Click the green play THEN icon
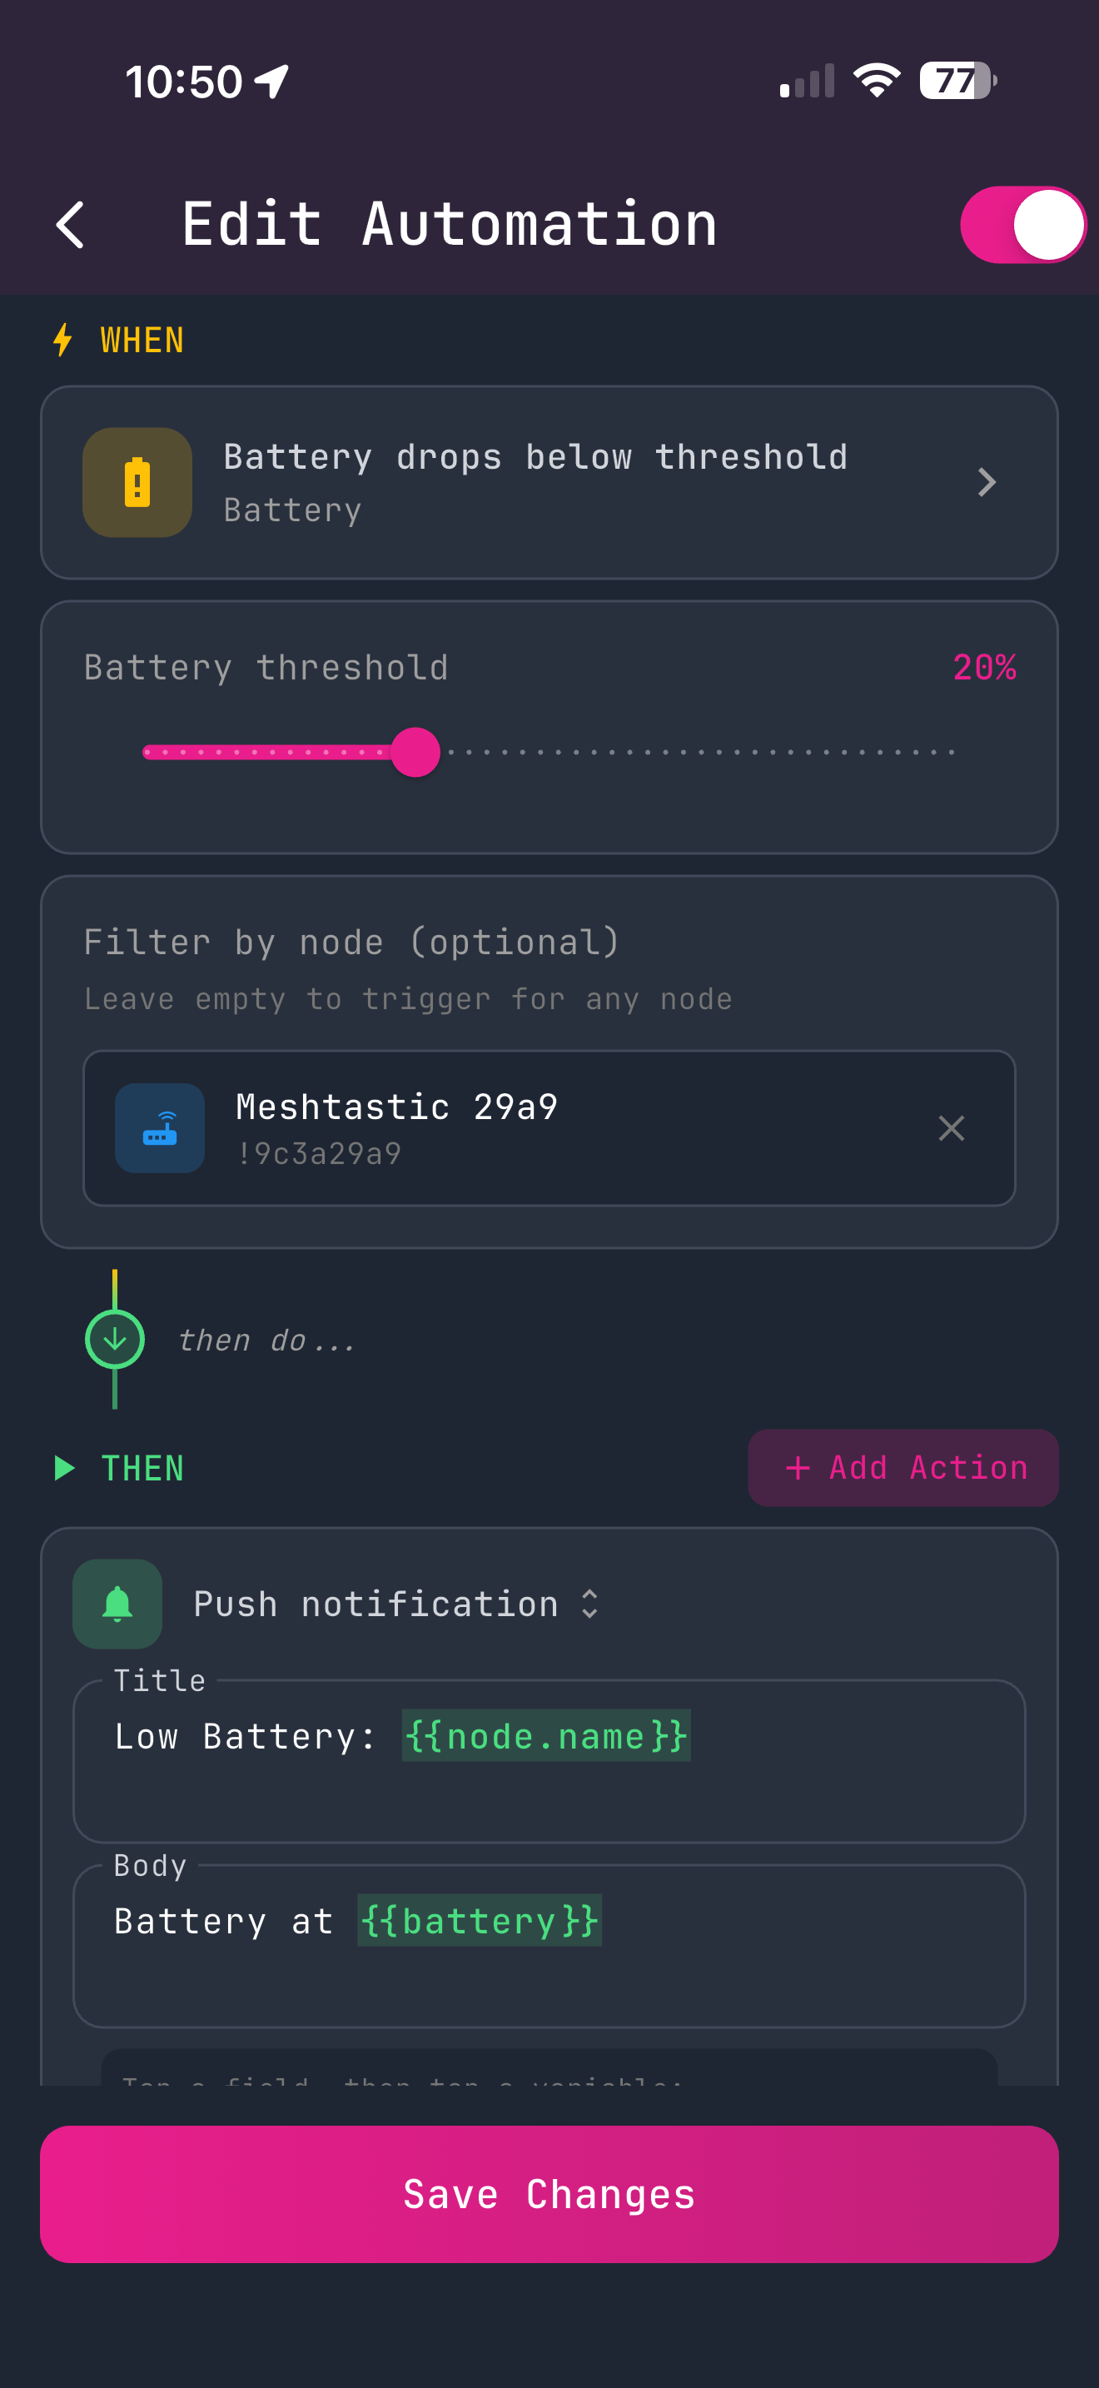 coord(65,1467)
